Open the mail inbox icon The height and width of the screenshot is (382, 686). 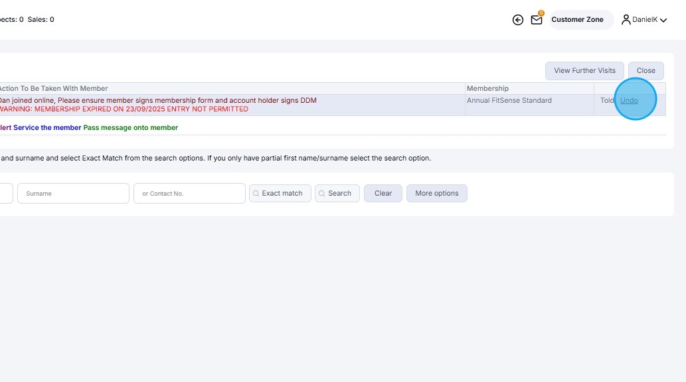tap(537, 20)
